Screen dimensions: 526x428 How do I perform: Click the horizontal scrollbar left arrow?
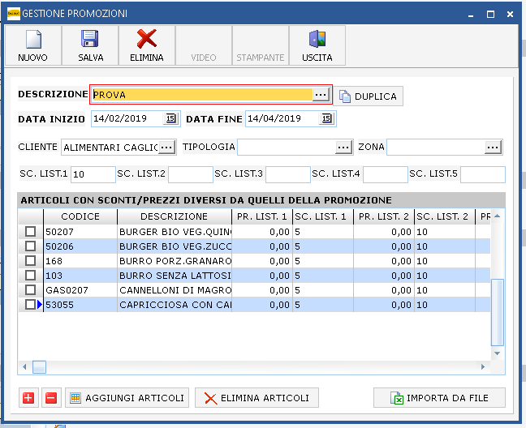(x=24, y=367)
